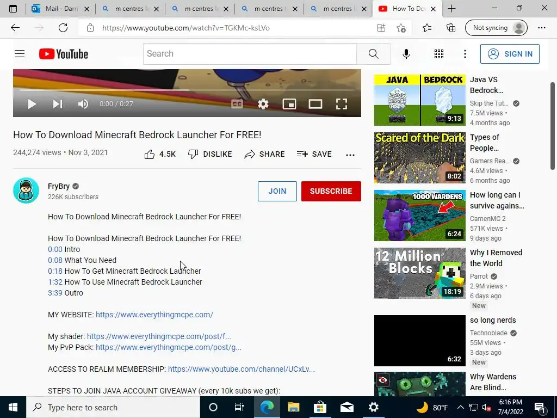
Task: Open the realm membership channel link
Action: [241, 370]
